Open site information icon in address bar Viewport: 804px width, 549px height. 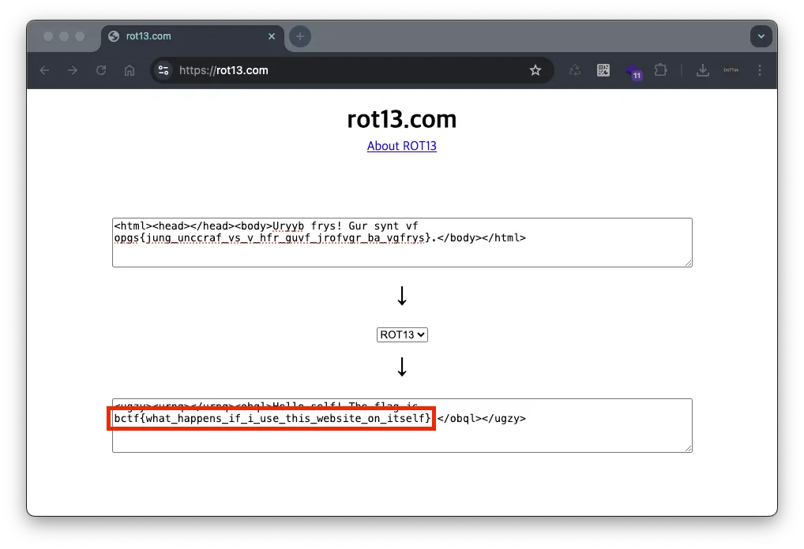coord(163,70)
